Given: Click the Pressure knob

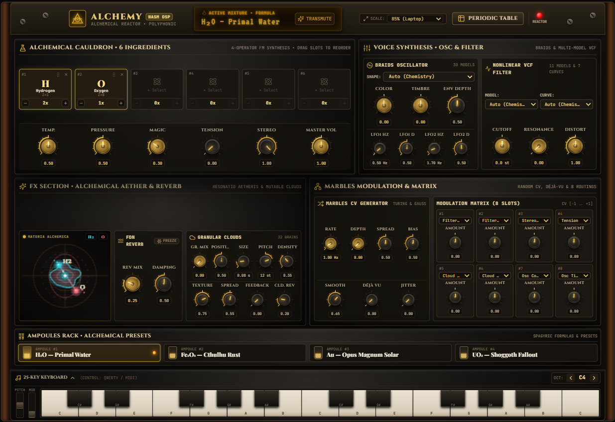Looking at the screenshot, I should click(103, 146).
